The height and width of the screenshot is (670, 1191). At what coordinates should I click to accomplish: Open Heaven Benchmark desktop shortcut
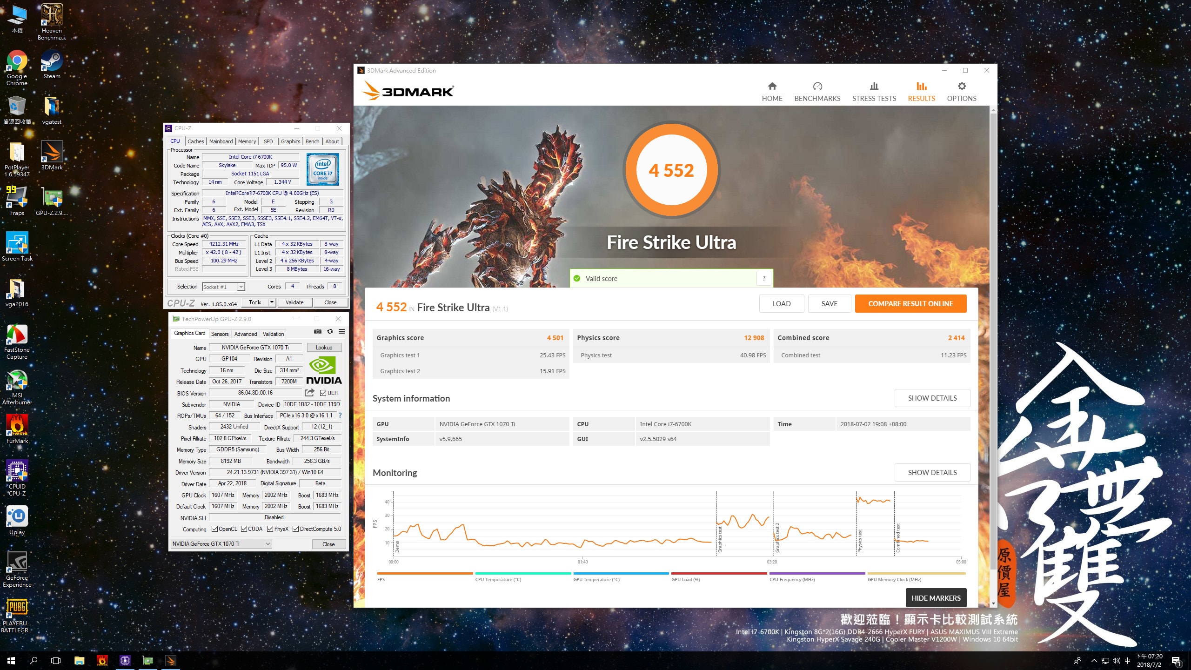pyautogui.click(x=52, y=22)
